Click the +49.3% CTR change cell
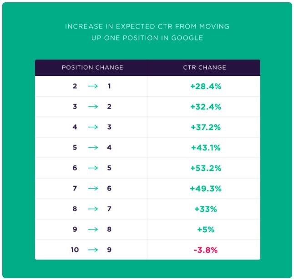The image size is (294, 279). [205, 189]
